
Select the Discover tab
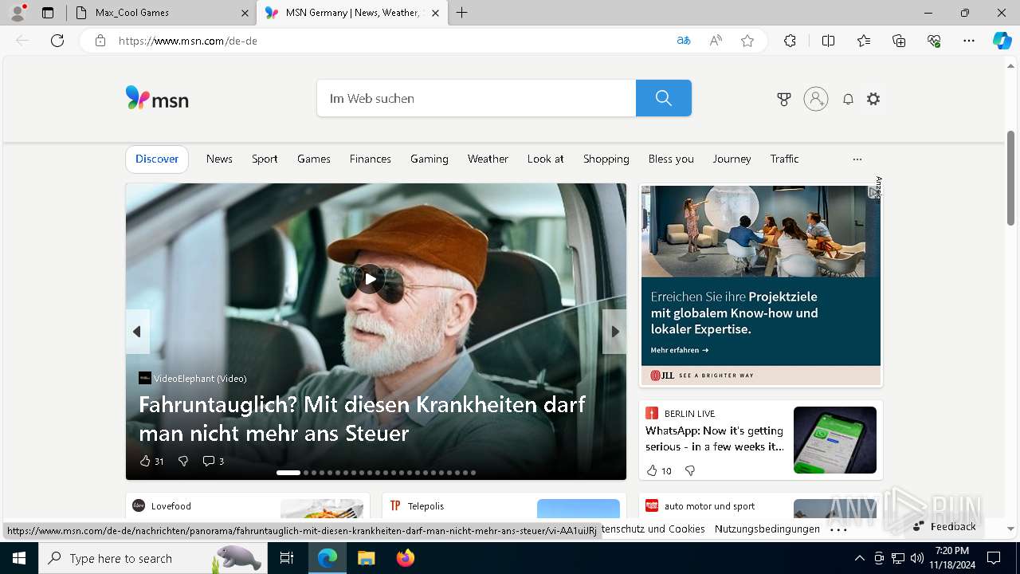coord(157,159)
